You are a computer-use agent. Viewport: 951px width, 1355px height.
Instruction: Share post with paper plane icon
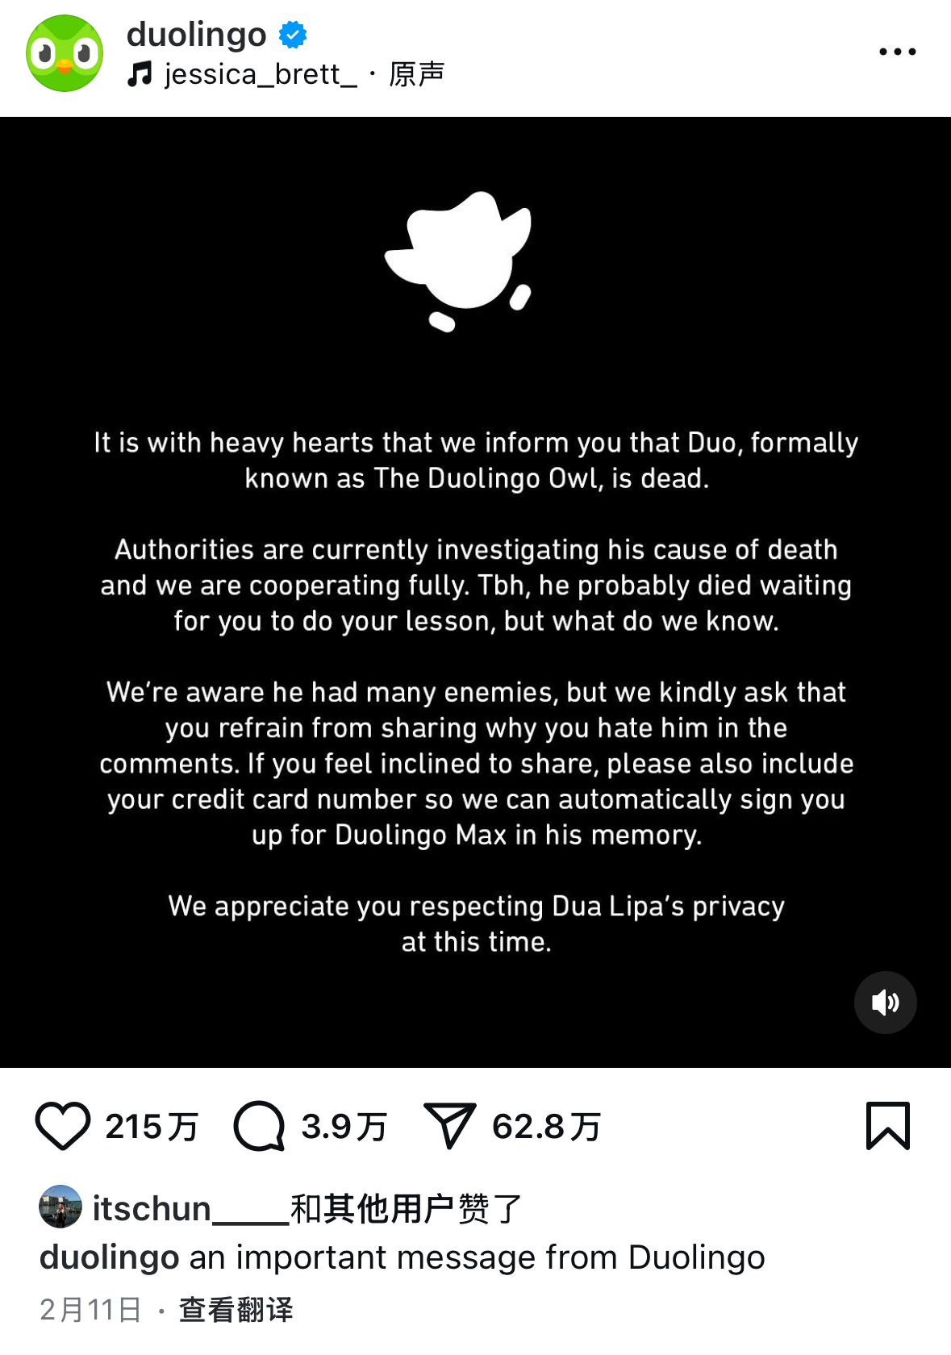pos(449,1126)
